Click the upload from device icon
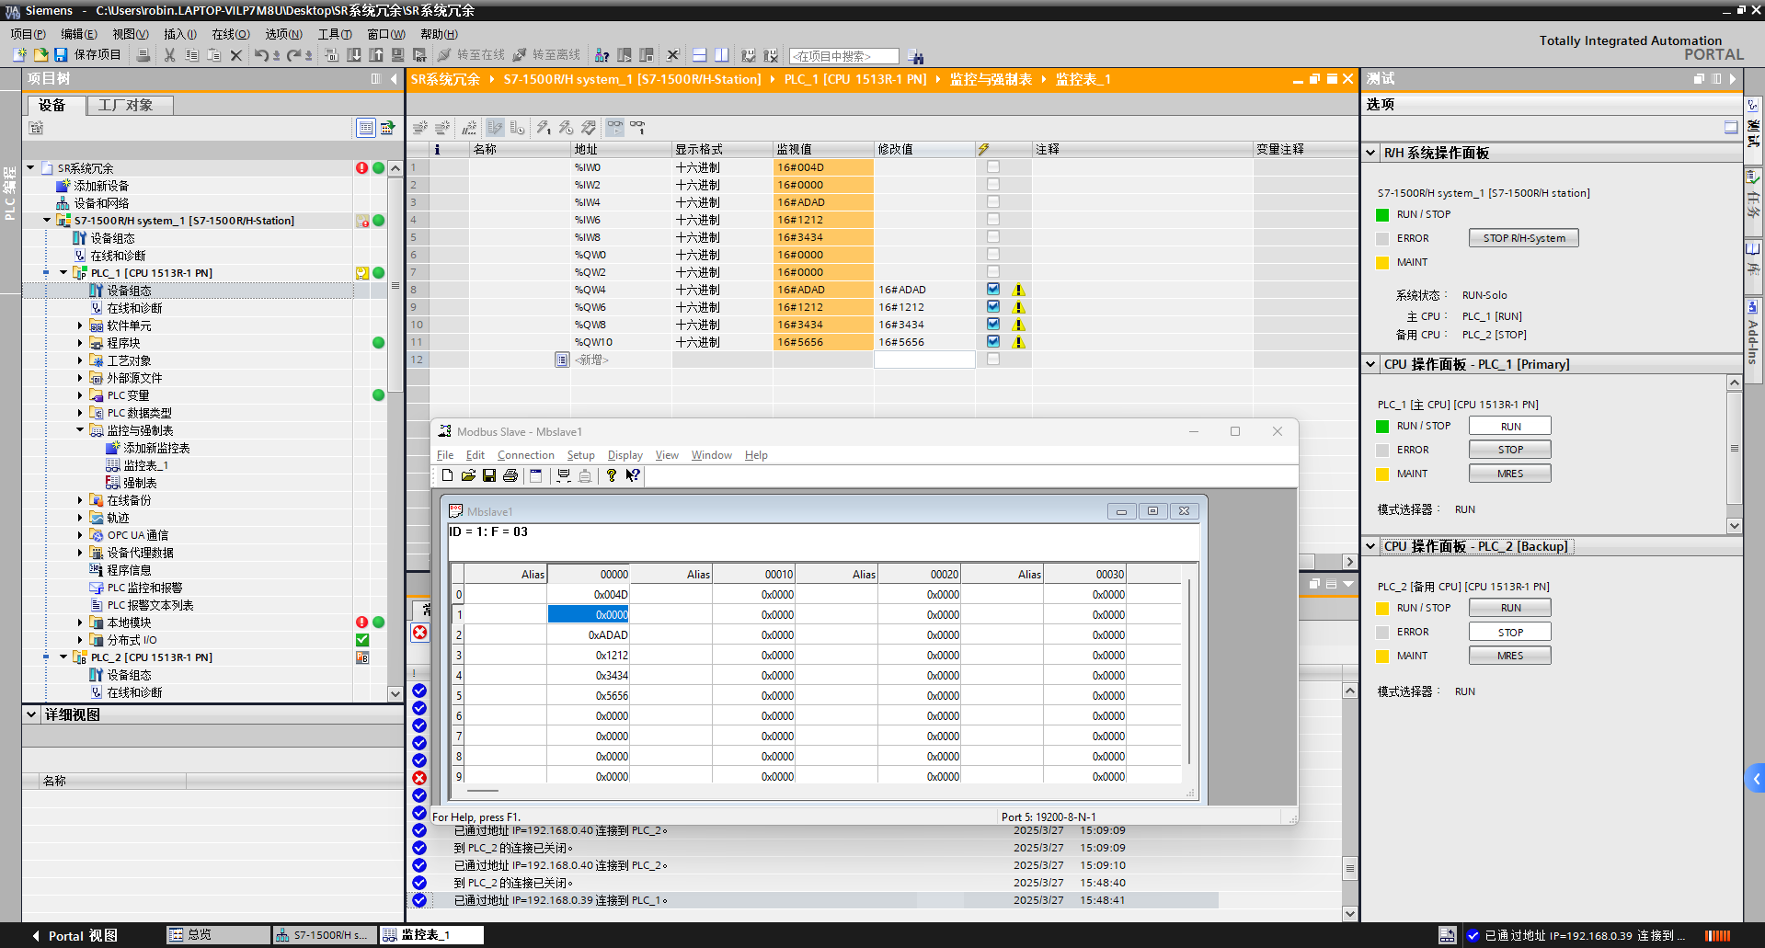Viewport: 1765px width, 948px height. coord(376,55)
